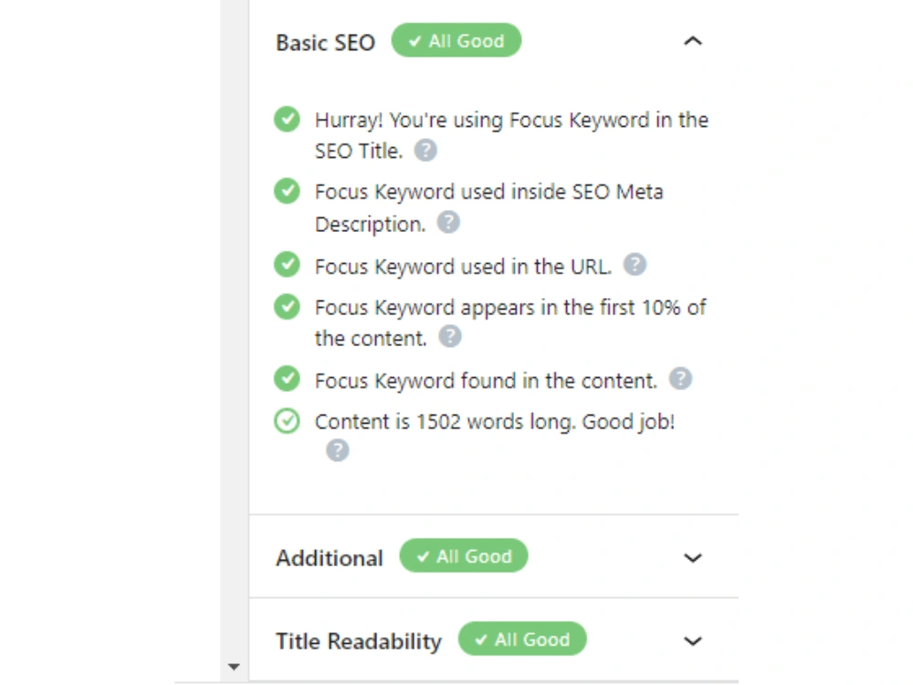Click green checkmark for SEO Title check

(287, 120)
